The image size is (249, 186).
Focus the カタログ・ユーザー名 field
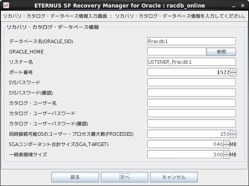192,103
